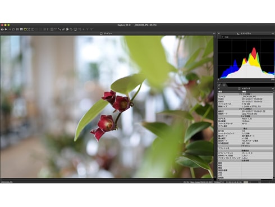Open the side-by-side compare view icon
This screenshot has height=207, width=275.
[33, 29]
